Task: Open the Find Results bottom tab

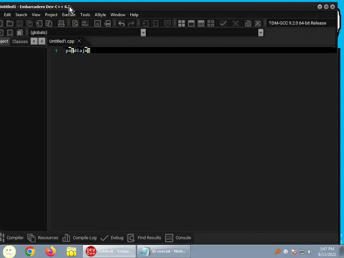Action: 144,238
